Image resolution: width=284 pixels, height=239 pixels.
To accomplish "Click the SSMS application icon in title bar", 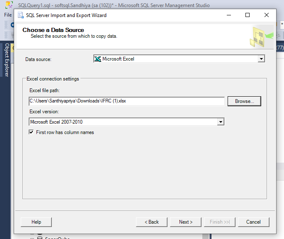I will (9, 5).
